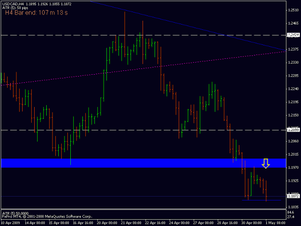Click the 1.2465 price axis label
This screenshot has width=301, height=226.
click(x=293, y=23)
